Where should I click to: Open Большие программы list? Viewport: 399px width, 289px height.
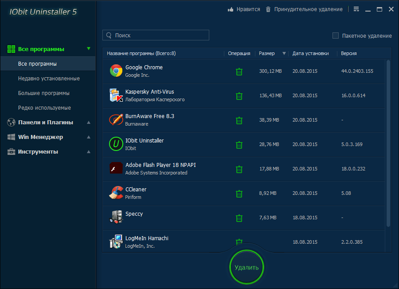pyautogui.click(x=44, y=93)
